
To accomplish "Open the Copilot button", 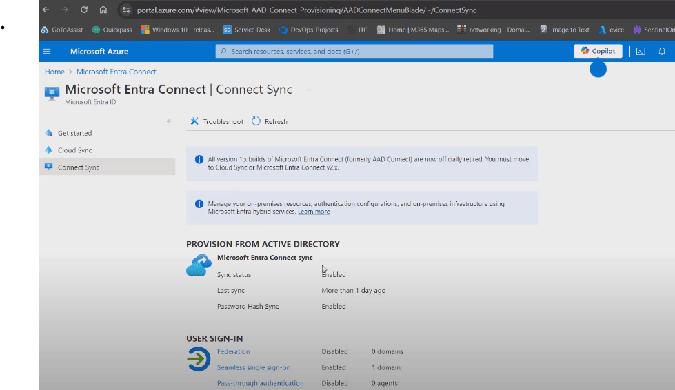I will click(598, 51).
